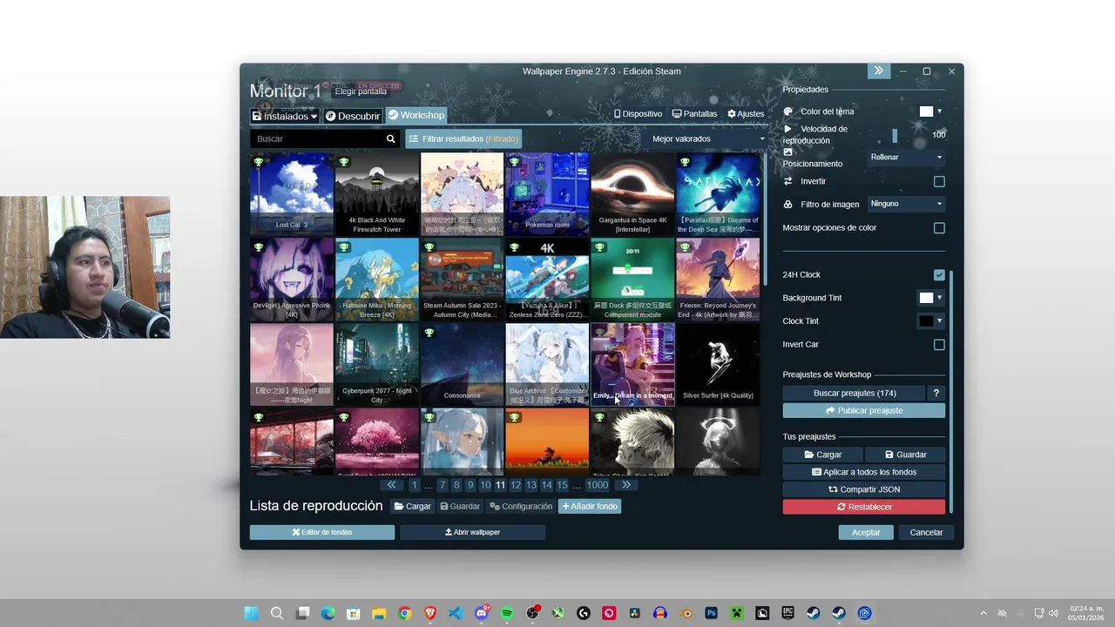
Task: Open Google Chrome from the taskbar
Action: click(405, 613)
